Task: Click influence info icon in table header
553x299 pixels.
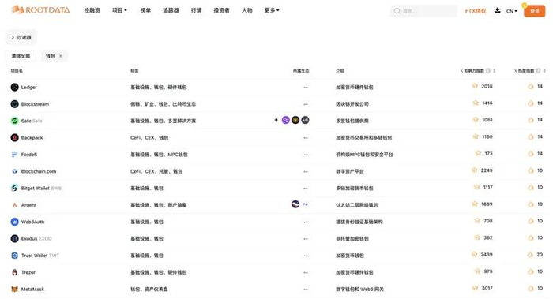Action: pyautogui.click(x=488, y=71)
